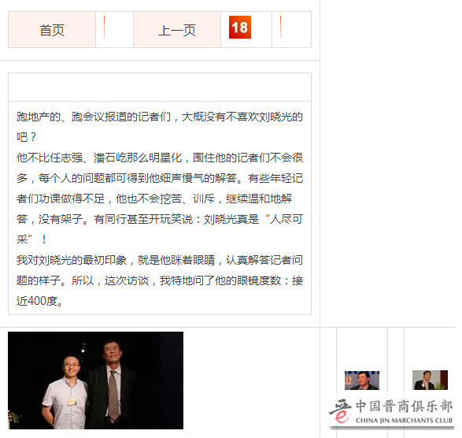Click the CHINA JIN MARCHANTS CLUB caption
The height and width of the screenshot is (438, 462).
tap(404, 421)
